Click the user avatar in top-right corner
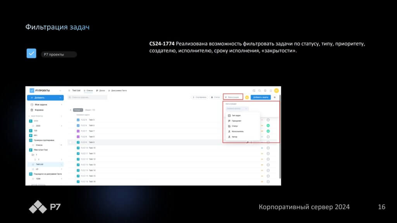 (x=276, y=90)
